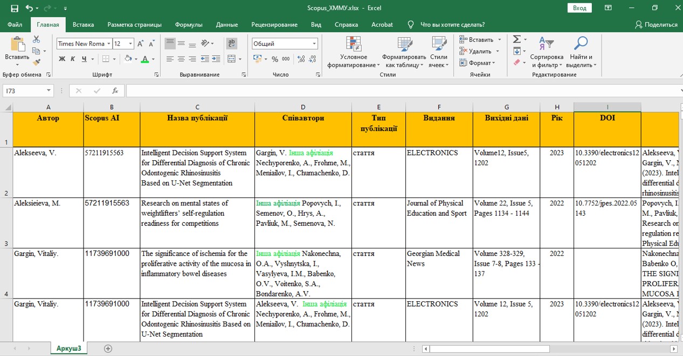Toggle Wrap Text button
Image resolution: width=683 pixels, height=356 pixels.
(x=232, y=44)
